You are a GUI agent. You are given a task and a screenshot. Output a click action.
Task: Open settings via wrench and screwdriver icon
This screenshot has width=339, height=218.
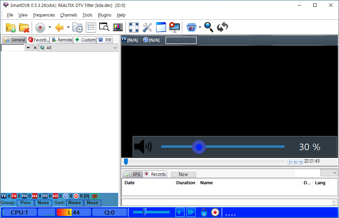pyautogui.click(x=147, y=28)
